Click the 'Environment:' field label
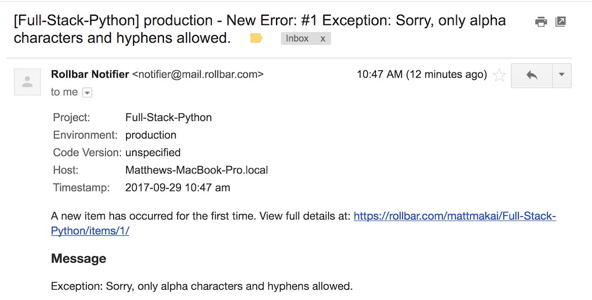Screen dimensions: 592x300 coord(85,135)
